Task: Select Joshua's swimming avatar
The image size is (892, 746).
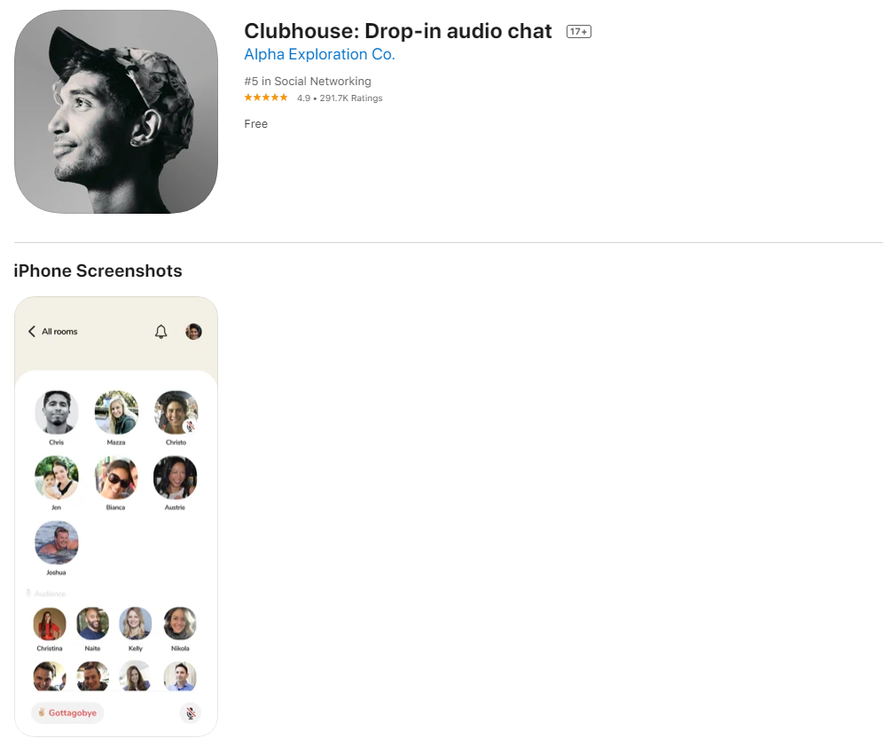Action: point(57,542)
